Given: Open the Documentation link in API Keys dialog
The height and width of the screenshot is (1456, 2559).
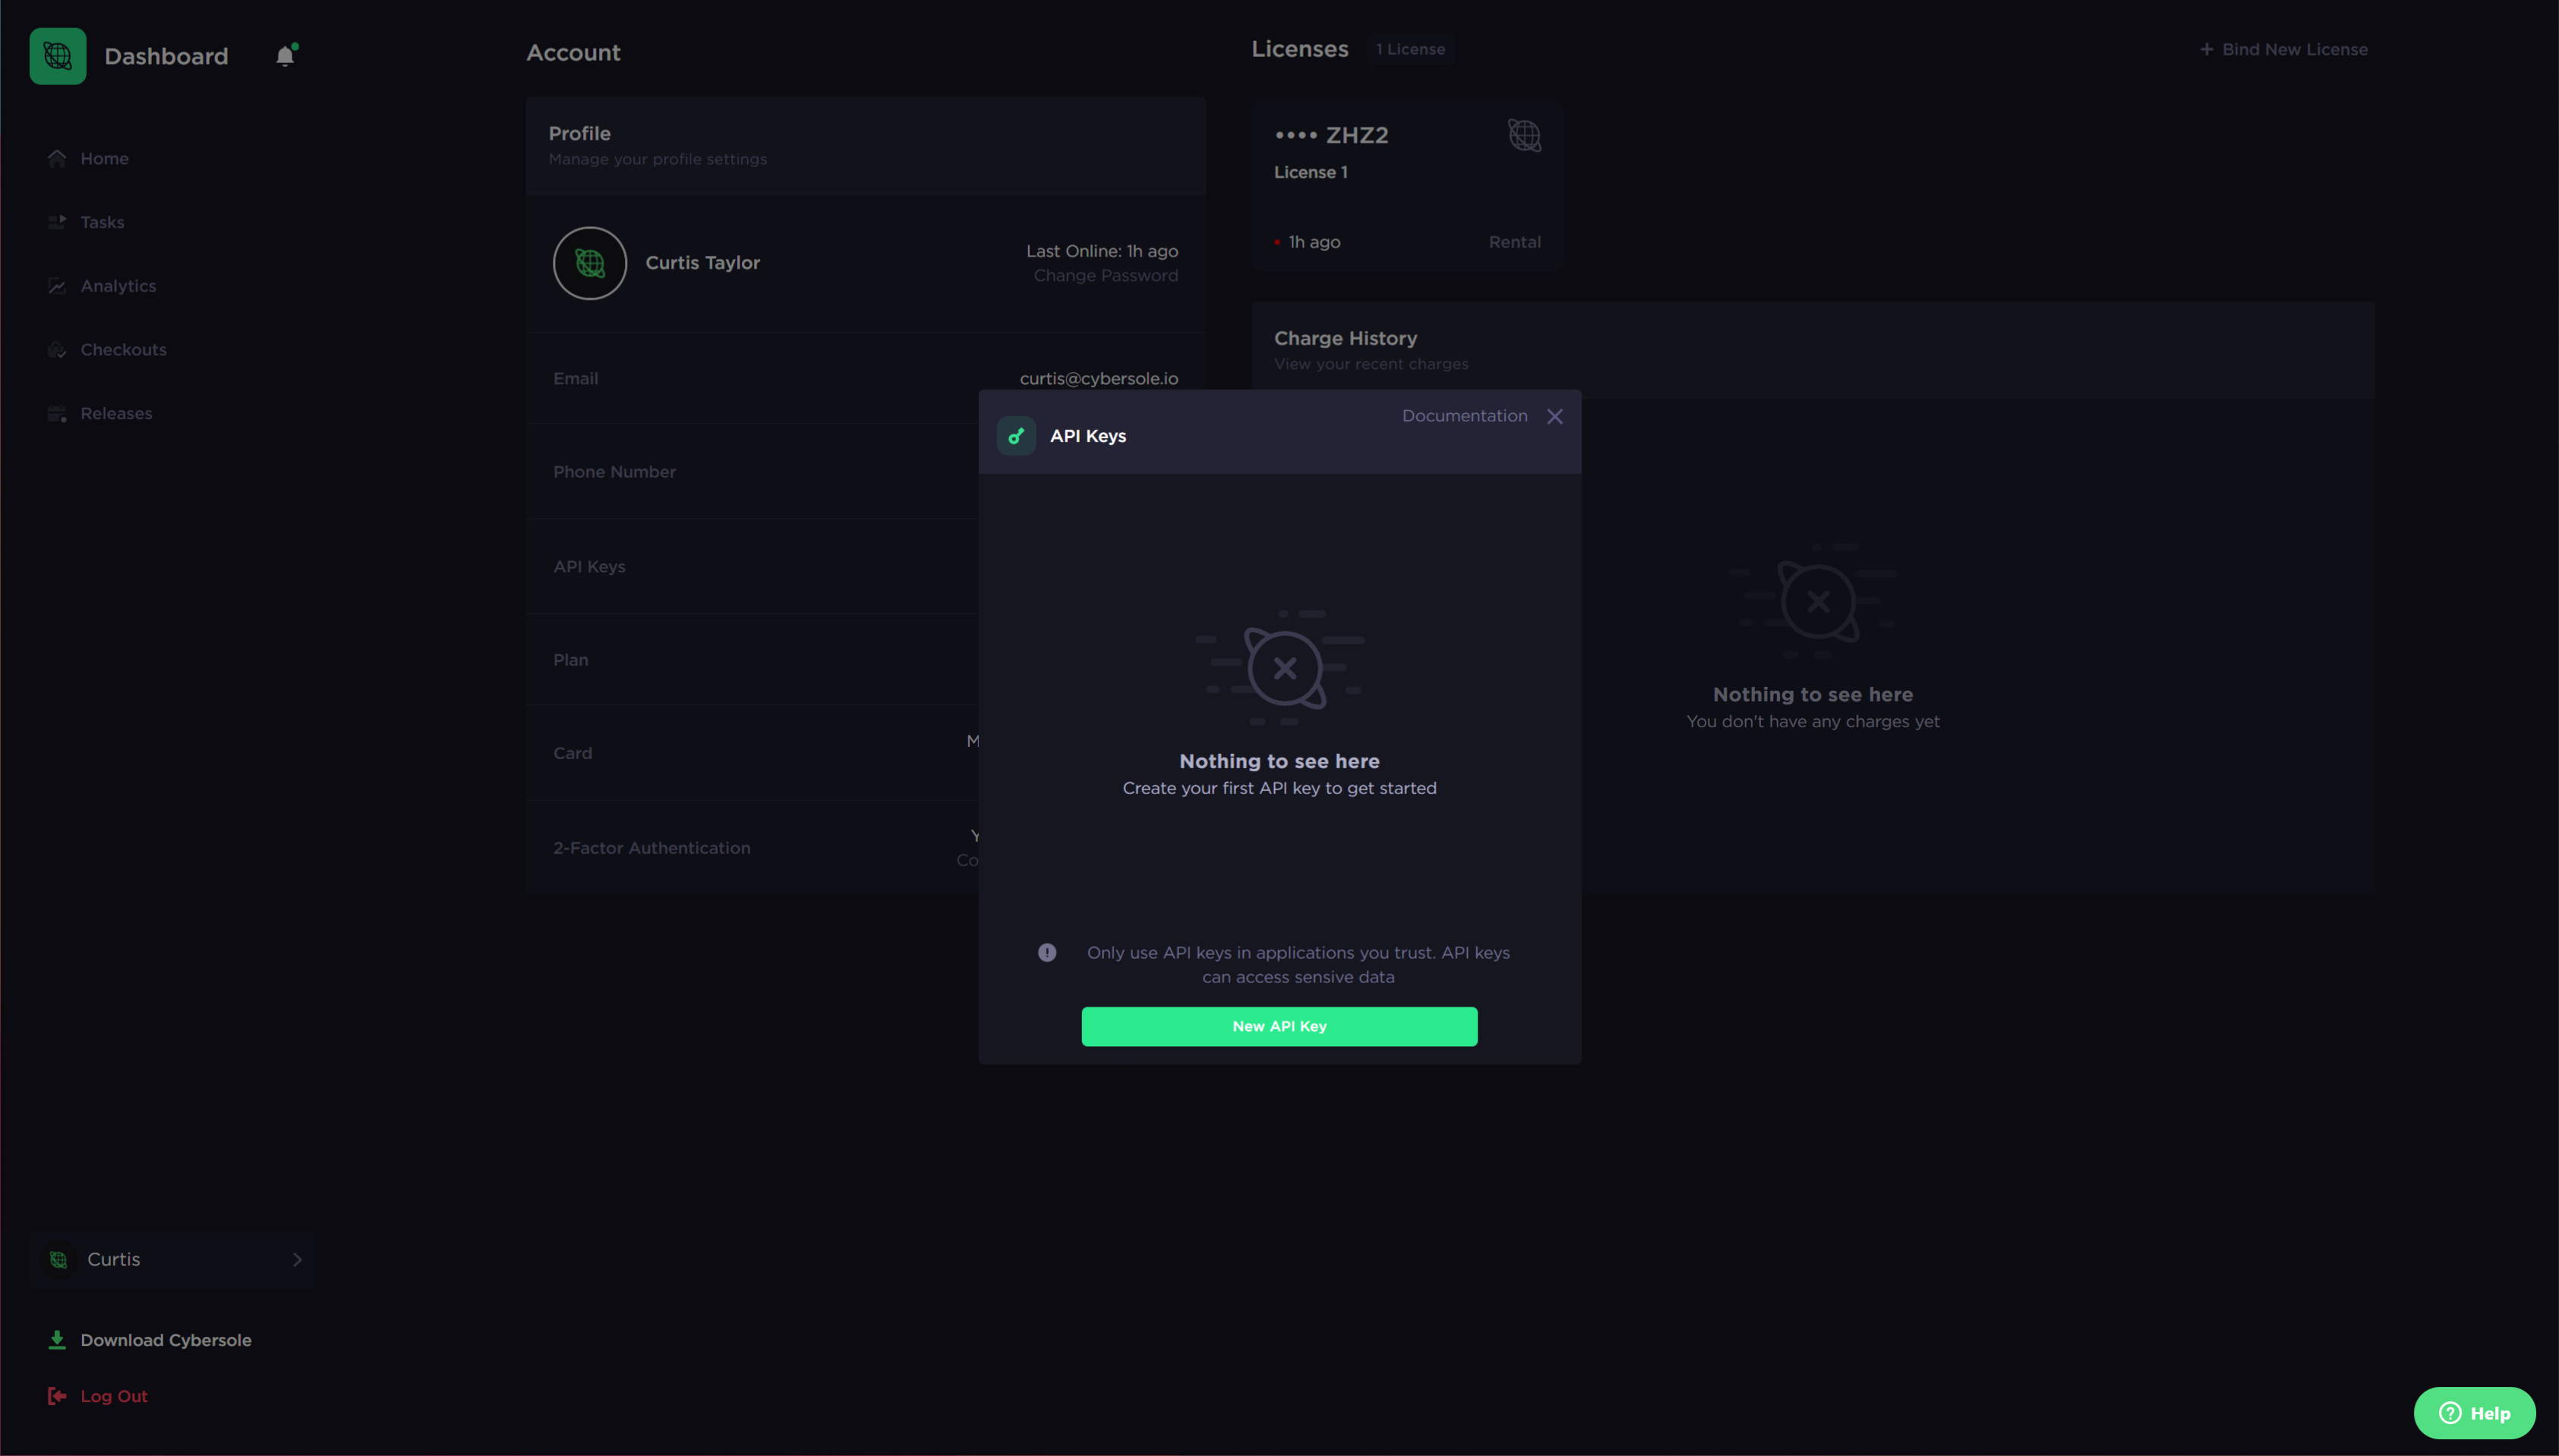Looking at the screenshot, I should click(x=1464, y=416).
